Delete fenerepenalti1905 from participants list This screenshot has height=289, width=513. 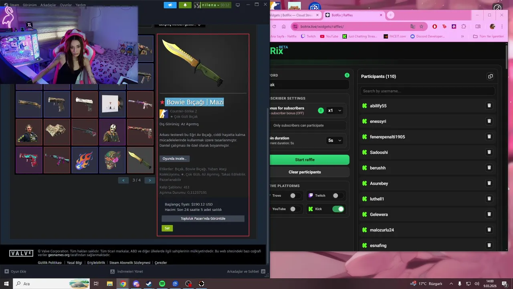(489, 136)
